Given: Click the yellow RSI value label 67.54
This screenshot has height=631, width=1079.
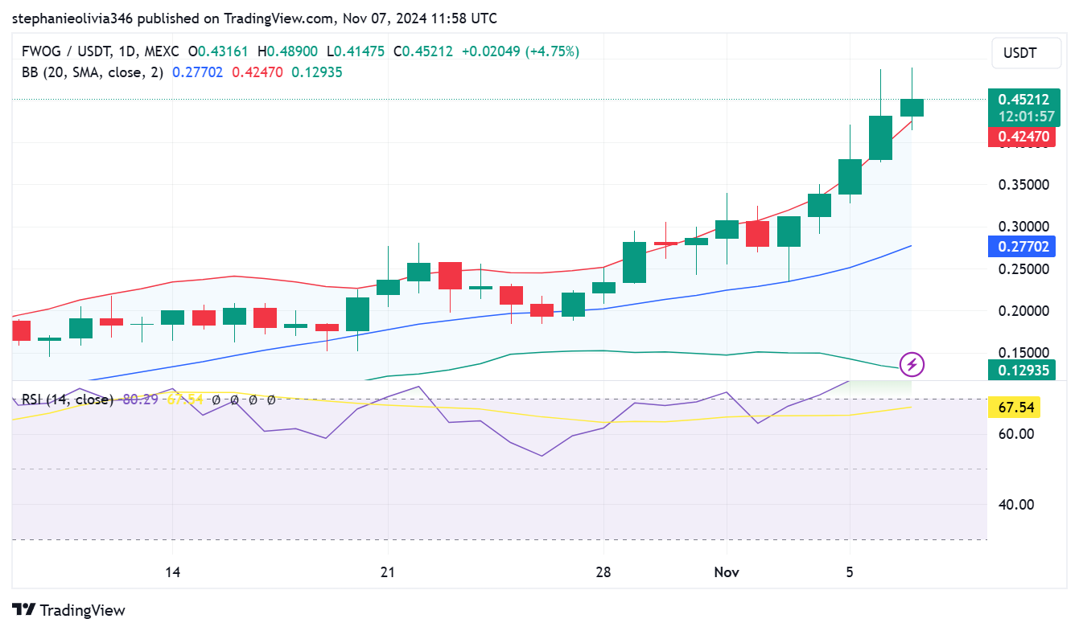Looking at the screenshot, I should coord(1015,408).
